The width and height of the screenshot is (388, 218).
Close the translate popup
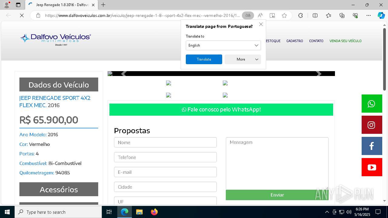pos(261,24)
